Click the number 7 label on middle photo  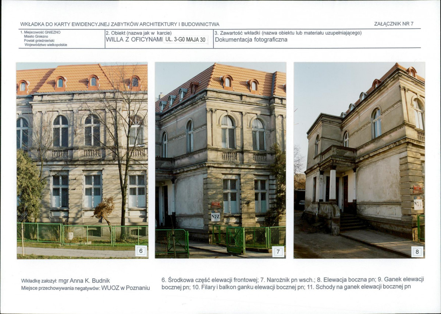(x=278, y=252)
